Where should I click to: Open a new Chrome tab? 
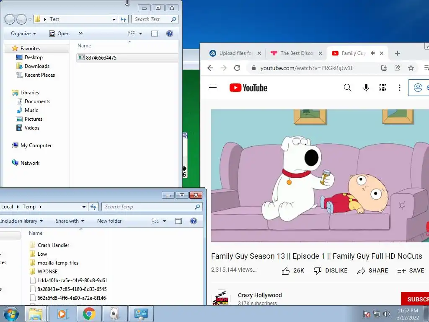tap(398, 53)
